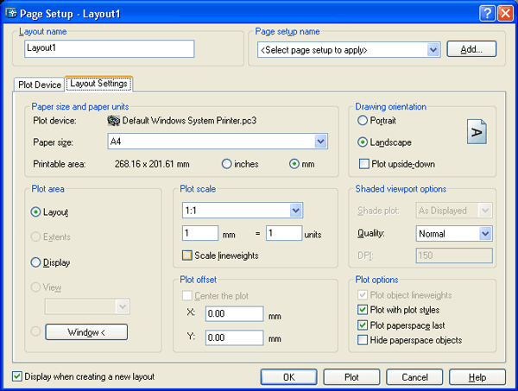Image resolution: width=518 pixels, height=391 pixels.
Task: Open the Paper size dropdown
Action: tap(321, 142)
